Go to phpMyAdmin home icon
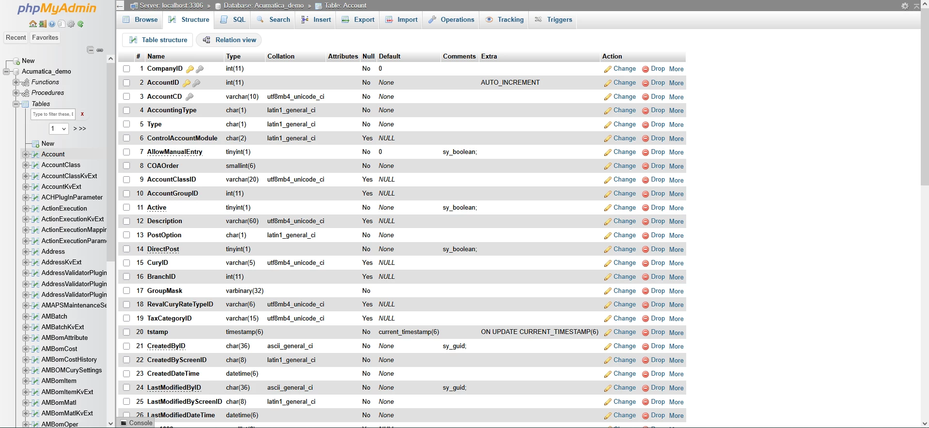The height and width of the screenshot is (428, 929). (32, 24)
